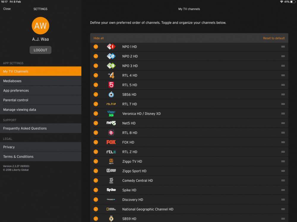Disable the Spike HD channel checkmark
The width and height of the screenshot is (297, 222).
pos(96,190)
